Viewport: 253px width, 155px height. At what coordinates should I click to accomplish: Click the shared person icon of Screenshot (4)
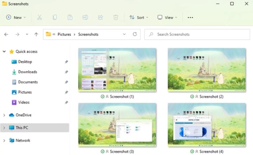(x=197, y=152)
